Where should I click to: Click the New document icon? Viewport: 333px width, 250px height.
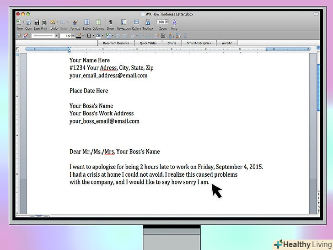point(19,22)
